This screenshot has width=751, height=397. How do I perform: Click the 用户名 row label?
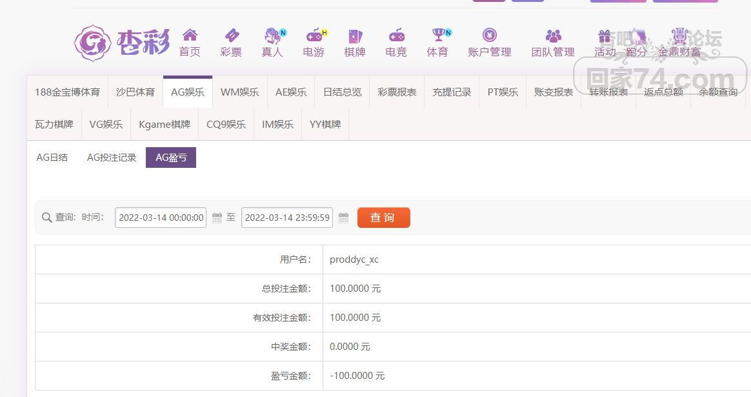(x=295, y=260)
